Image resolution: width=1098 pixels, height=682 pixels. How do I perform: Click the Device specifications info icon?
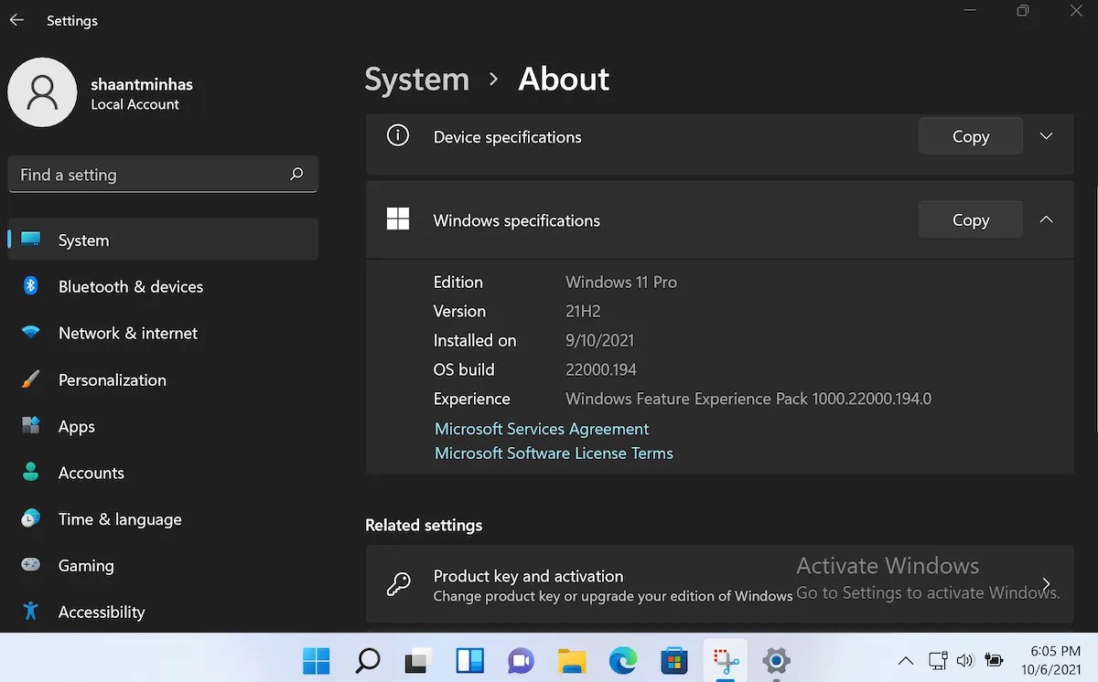coord(398,134)
